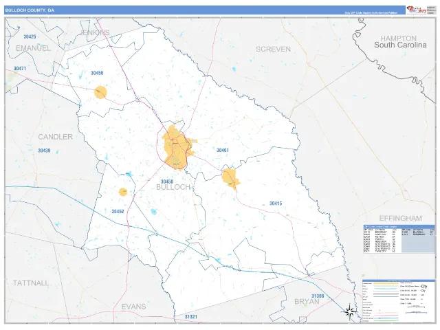Click ZIP code label 30450
Screen dimensions: 440x330
click(x=97, y=73)
